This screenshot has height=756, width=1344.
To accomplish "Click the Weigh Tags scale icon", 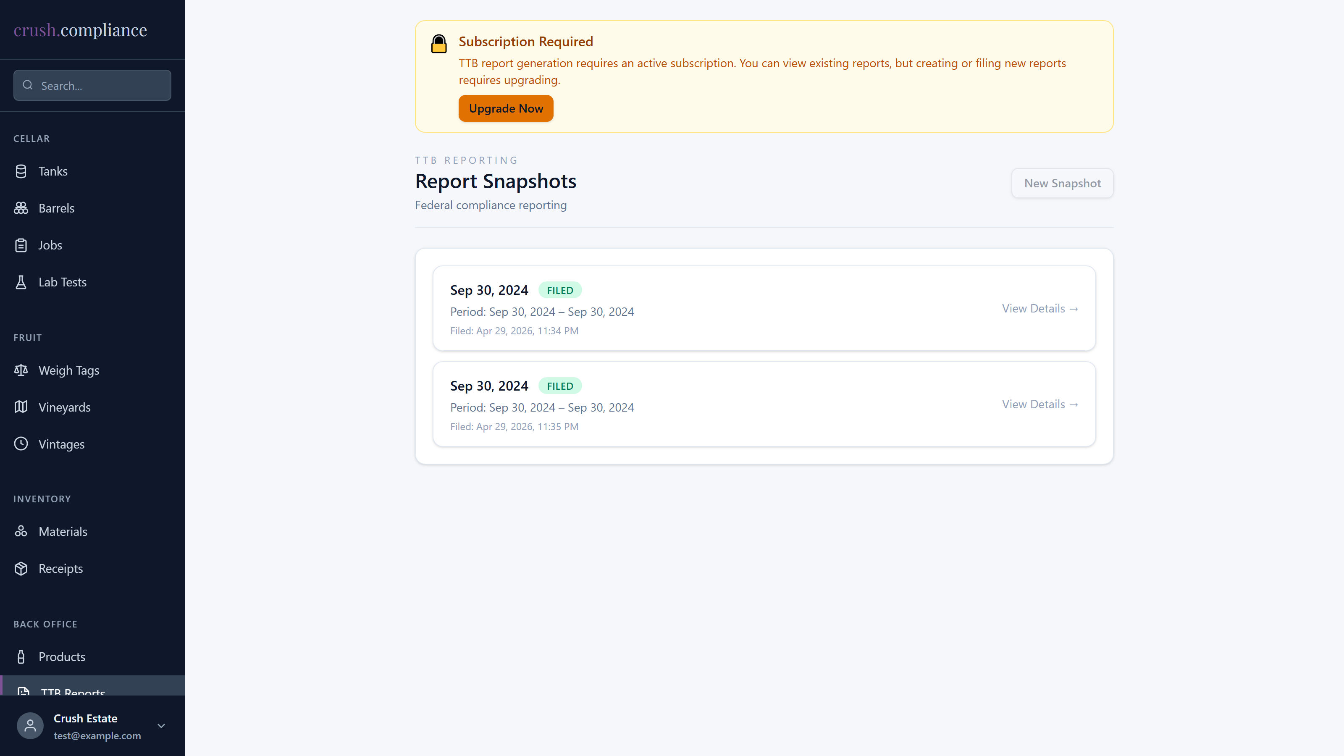I will 21,370.
